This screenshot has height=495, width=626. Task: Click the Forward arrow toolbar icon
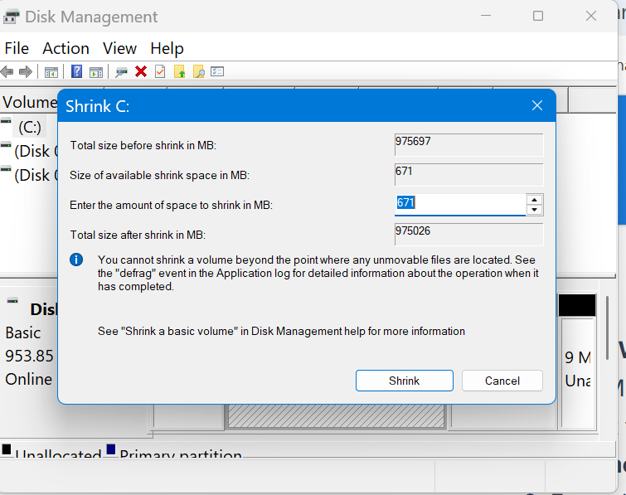point(26,72)
